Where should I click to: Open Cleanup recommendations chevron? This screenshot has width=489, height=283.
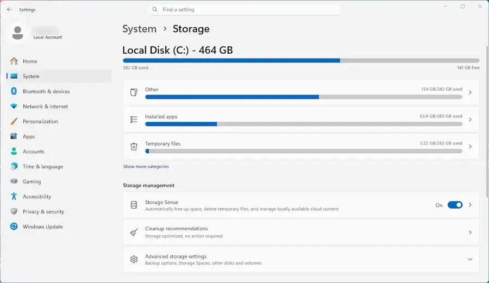coord(470,232)
